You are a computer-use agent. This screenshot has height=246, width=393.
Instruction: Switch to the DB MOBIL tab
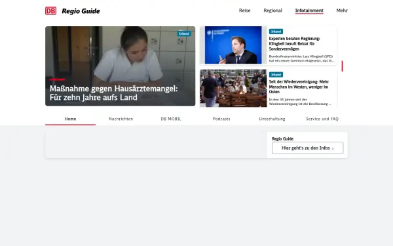[171, 119]
